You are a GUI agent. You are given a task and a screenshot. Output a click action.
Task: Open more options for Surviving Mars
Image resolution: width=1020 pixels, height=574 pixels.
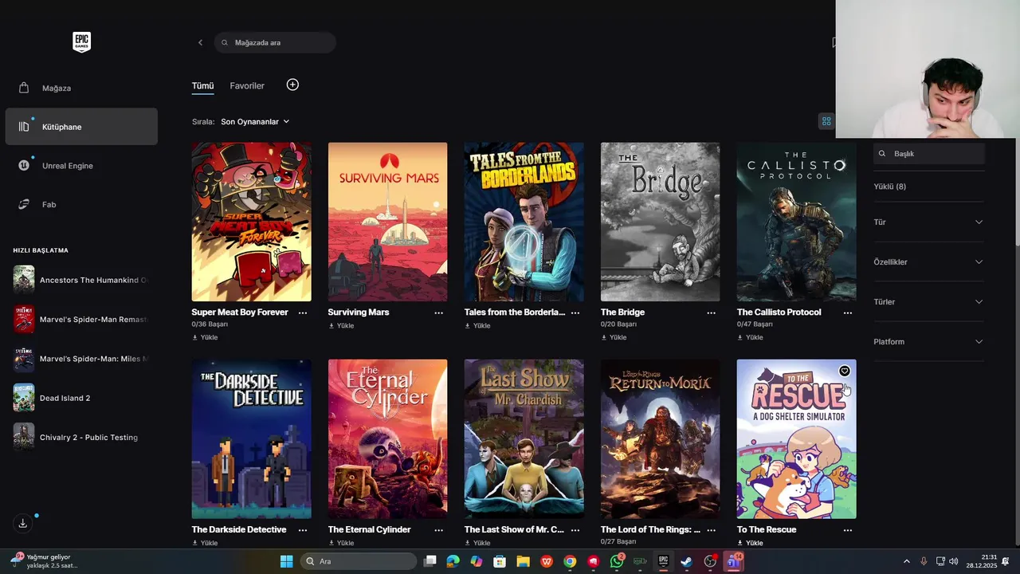tap(439, 313)
